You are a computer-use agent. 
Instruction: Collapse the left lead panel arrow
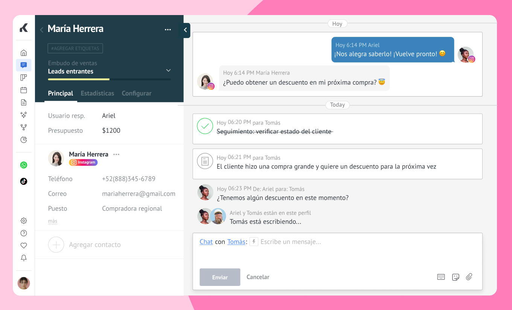[185, 30]
